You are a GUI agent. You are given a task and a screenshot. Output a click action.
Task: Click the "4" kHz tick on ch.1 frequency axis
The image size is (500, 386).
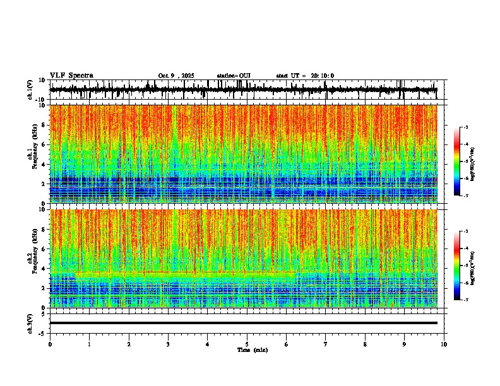click(x=44, y=165)
